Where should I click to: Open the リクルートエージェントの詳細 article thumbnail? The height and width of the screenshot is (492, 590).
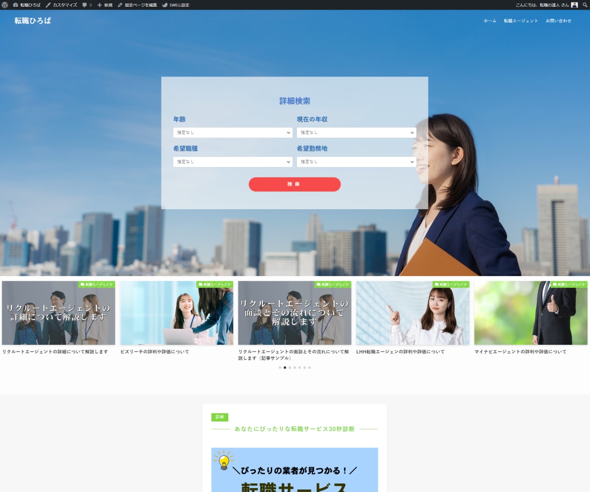click(x=59, y=313)
